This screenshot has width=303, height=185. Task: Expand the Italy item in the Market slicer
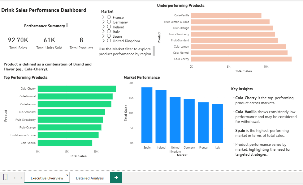coord(104,32)
